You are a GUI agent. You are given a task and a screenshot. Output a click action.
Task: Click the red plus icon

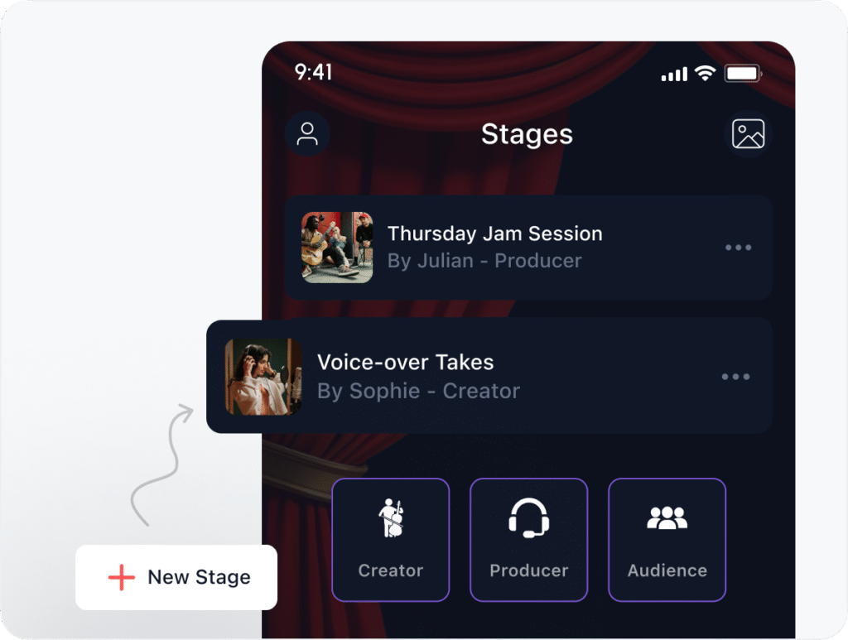click(x=122, y=577)
